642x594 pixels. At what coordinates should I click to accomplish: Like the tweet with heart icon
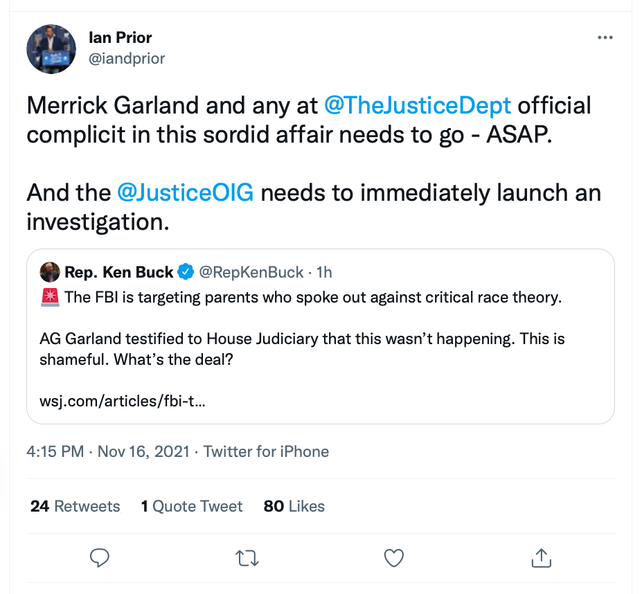point(393,557)
